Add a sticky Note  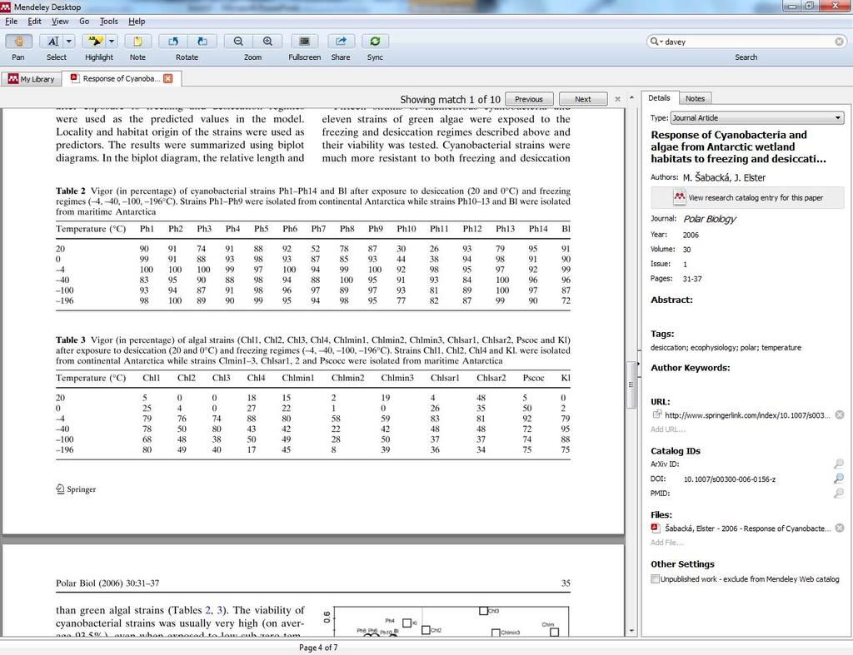137,42
